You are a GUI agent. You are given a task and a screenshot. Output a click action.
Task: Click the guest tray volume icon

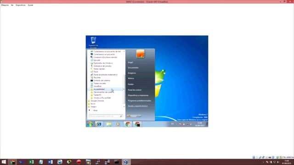191,124
